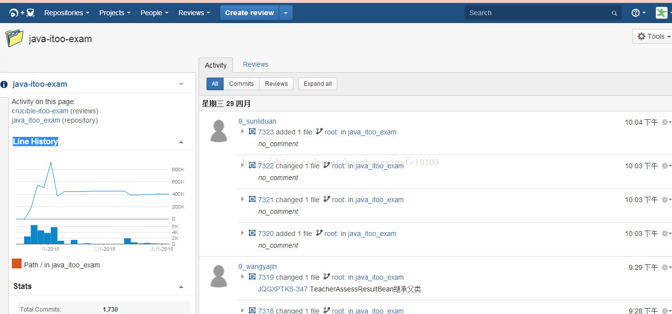This screenshot has width=672, height=314.
Task: Open 9_sunliduan user link
Action: (x=257, y=121)
